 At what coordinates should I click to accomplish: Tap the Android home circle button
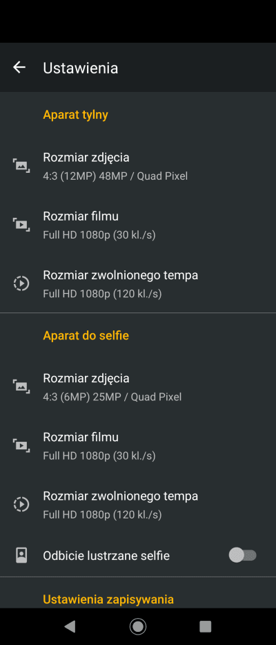point(138,626)
